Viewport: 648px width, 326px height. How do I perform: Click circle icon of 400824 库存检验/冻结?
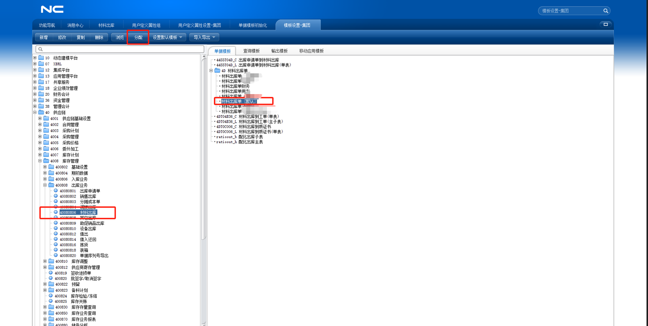[x=51, y=296]
